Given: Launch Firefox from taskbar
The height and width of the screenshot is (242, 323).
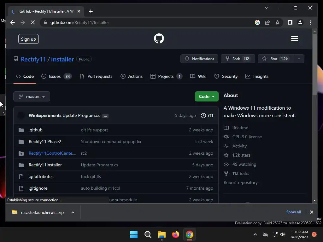Looking at the screenshot, I should (x=175, y=234).
